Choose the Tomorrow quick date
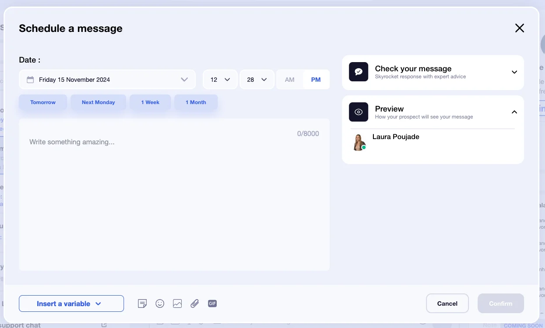 pyautogui.click(x=43, y=102)
